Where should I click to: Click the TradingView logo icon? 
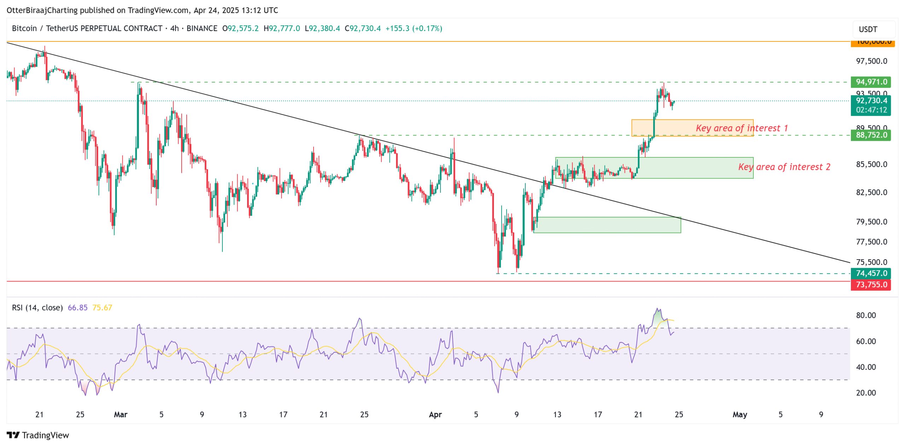13,435
